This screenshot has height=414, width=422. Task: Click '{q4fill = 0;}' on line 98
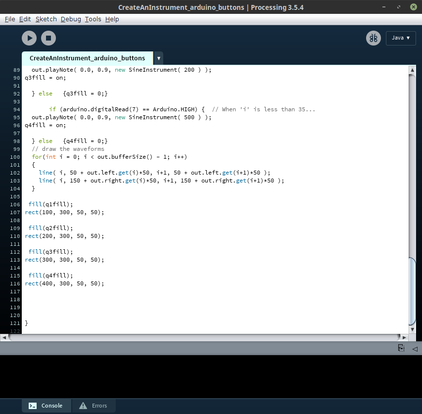pos(85,141)
